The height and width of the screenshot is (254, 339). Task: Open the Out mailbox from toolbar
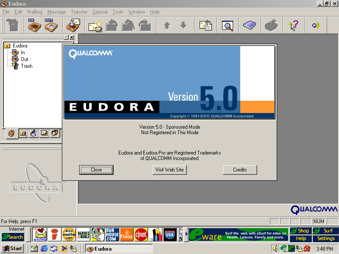click(51, 26)
